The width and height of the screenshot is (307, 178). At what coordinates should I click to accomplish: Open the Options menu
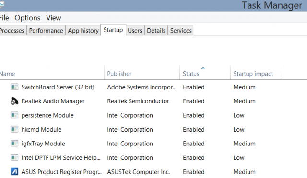click(27, 18)
